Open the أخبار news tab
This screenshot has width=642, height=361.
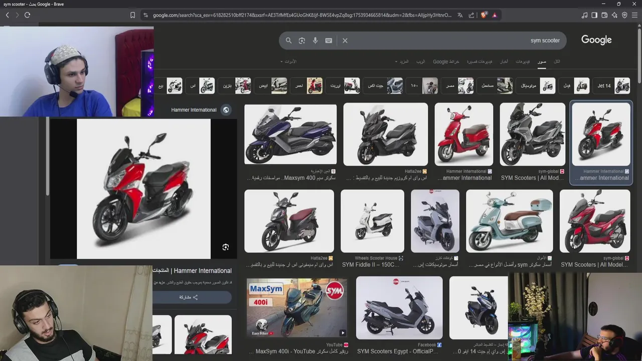pyautogui.click(x=504, y=62)
